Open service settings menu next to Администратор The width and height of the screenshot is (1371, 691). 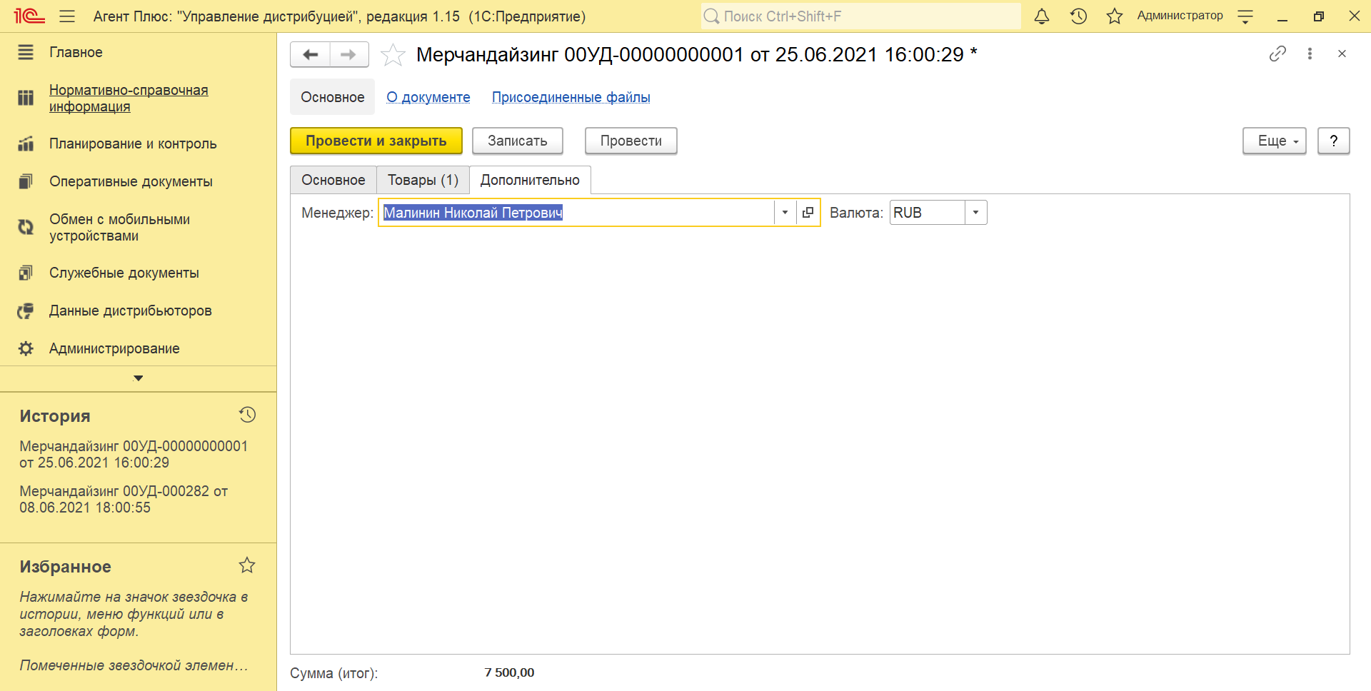[1245, 16]
